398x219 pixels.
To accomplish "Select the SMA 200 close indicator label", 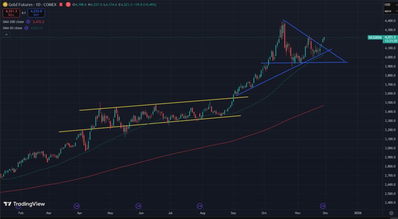I will 12,22.
